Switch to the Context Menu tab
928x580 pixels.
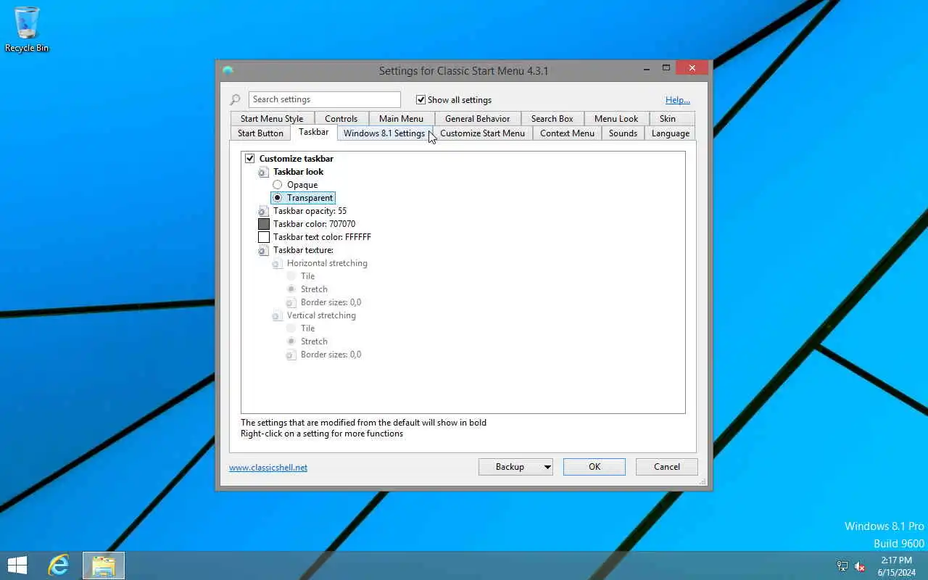coord(567,133)
